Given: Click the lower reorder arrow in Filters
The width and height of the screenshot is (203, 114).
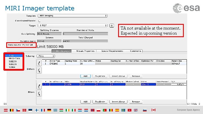Looking at the screenshot, I should 39,93.
